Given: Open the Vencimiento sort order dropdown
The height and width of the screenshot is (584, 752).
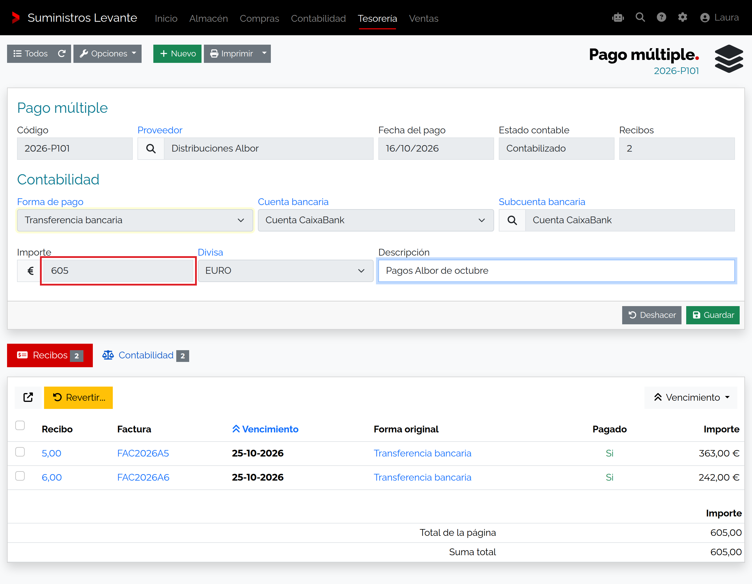Looking at the screenshot, I should (x=691, y=397).
